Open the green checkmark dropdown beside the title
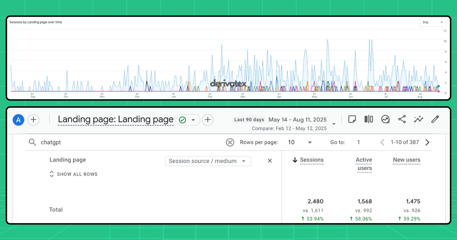 (188, 120)
